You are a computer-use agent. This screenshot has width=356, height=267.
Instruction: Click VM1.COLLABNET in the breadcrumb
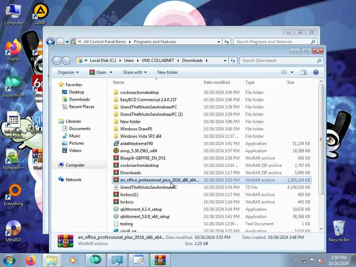[158, 60]
